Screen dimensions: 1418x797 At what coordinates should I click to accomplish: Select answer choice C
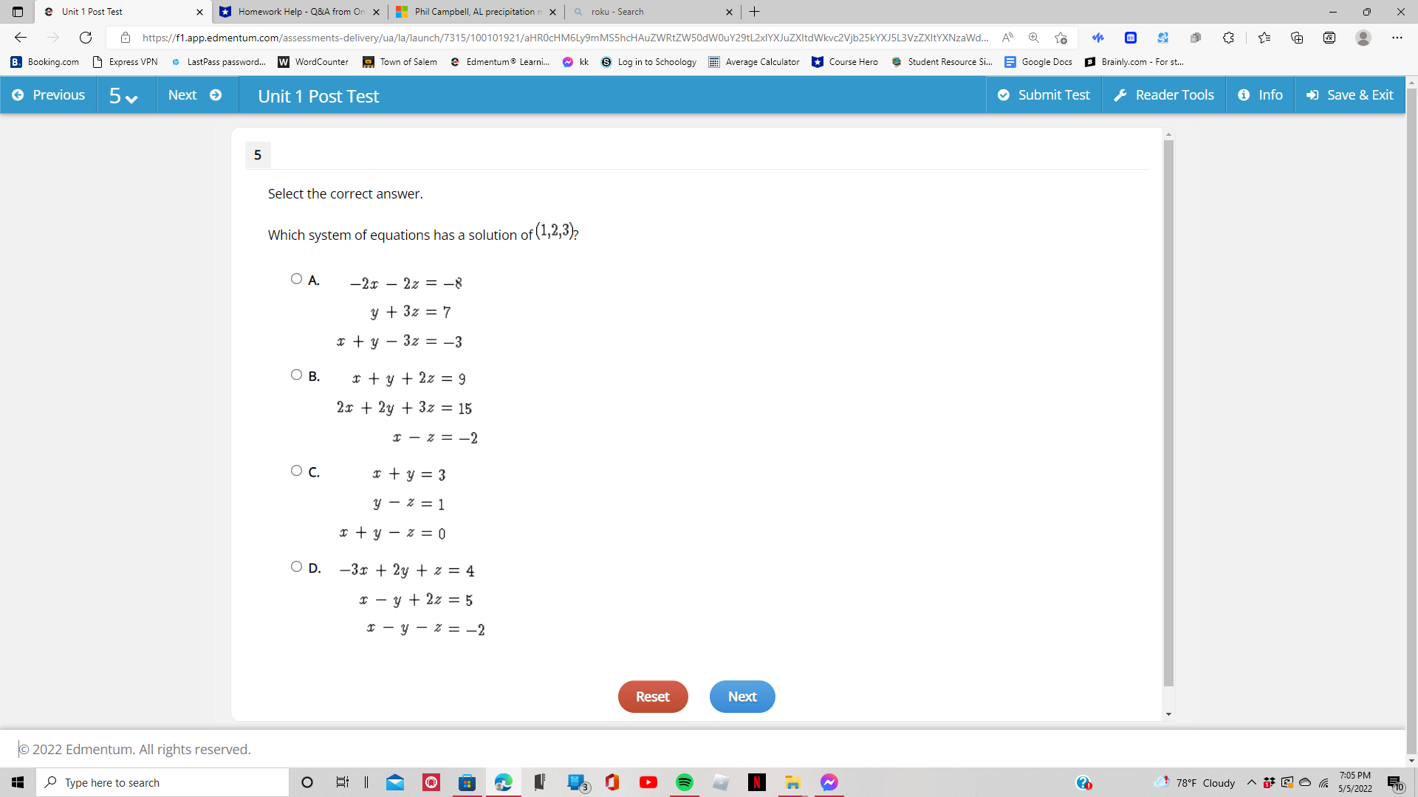pyautogui.click(x=296, y=470)
